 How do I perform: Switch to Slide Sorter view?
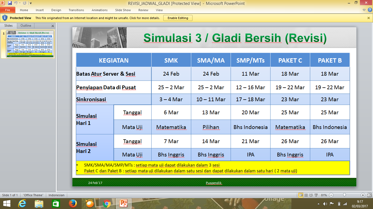click(x=306, y=195)
